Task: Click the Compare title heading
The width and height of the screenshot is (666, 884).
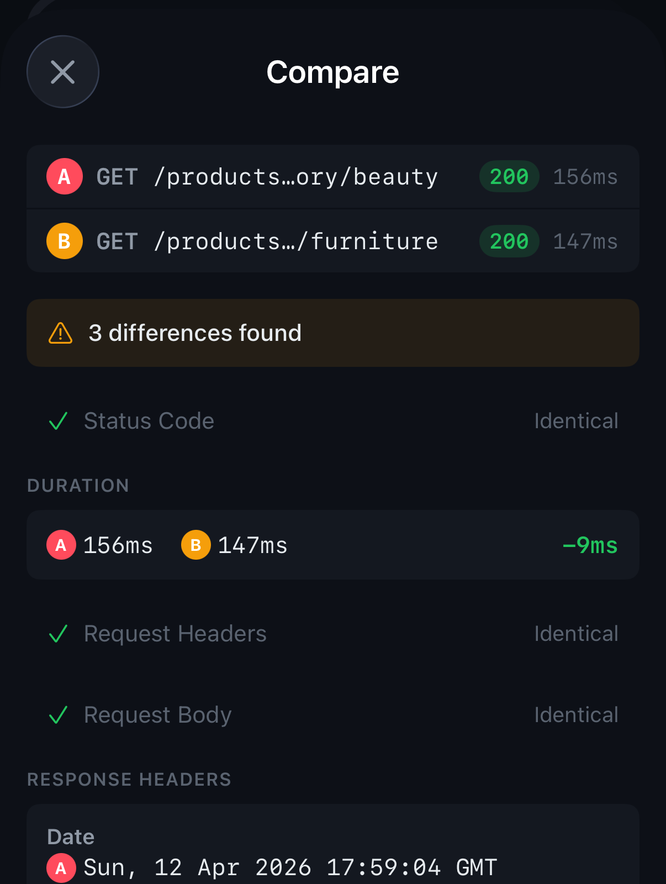Action: point(332,72)
